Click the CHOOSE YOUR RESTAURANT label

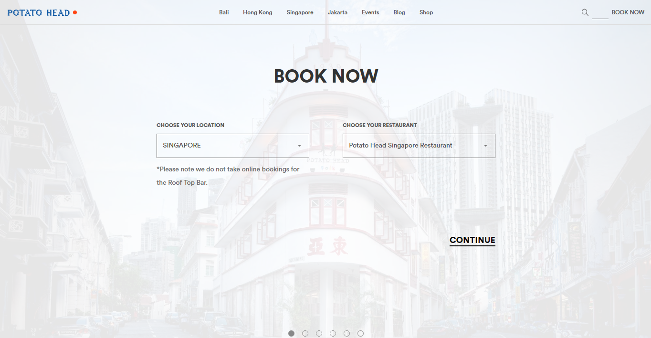tap(380, 125)
